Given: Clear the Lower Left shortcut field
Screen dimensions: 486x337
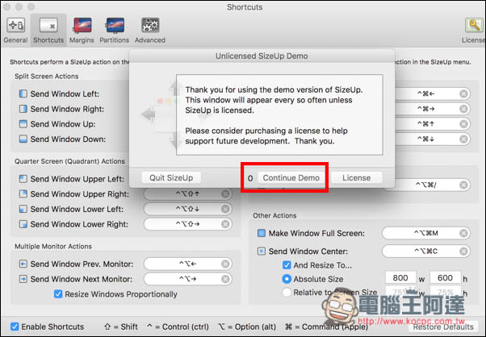Looking at the screenshot, I should click(225, 209).
